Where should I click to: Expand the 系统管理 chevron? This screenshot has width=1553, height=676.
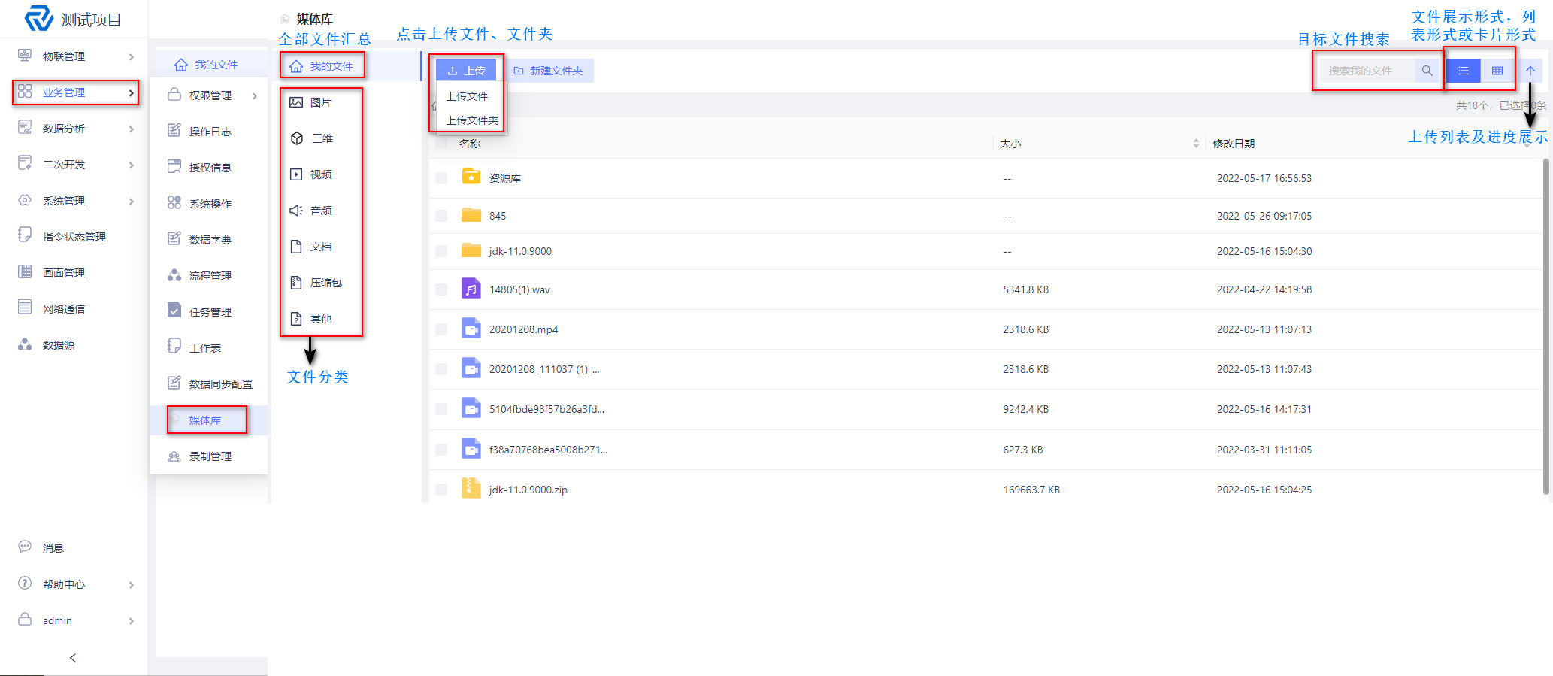coord(132,202)
